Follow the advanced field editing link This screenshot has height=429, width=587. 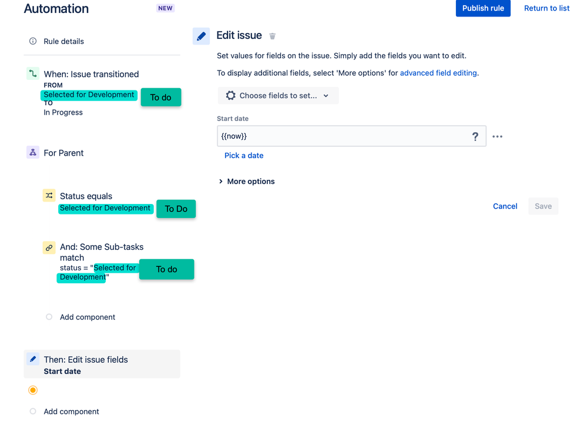click(x=438, y=73)
